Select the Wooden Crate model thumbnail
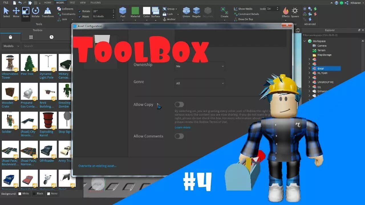The width and height of the screenshot is (365, 205). coord(10,91)
